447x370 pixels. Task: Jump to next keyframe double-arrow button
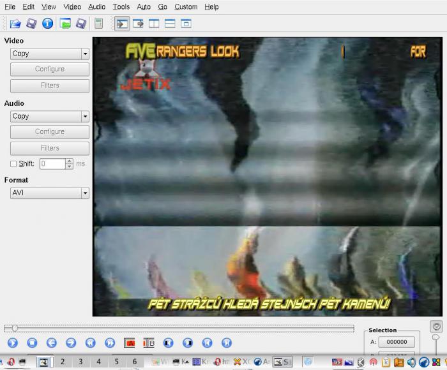tap(110, 343)
